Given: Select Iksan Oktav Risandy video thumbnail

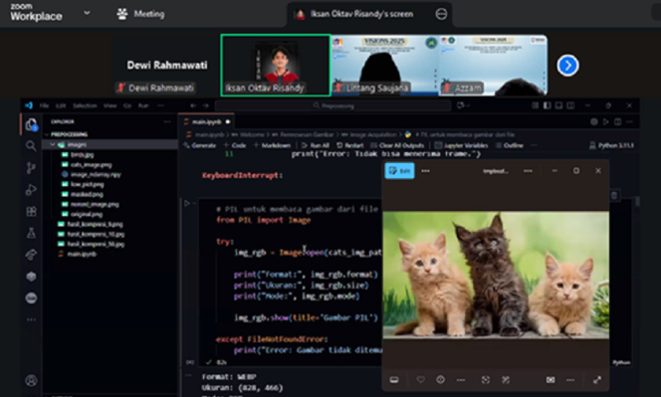Looking at the screenshot, I should [x=276, y=66].
